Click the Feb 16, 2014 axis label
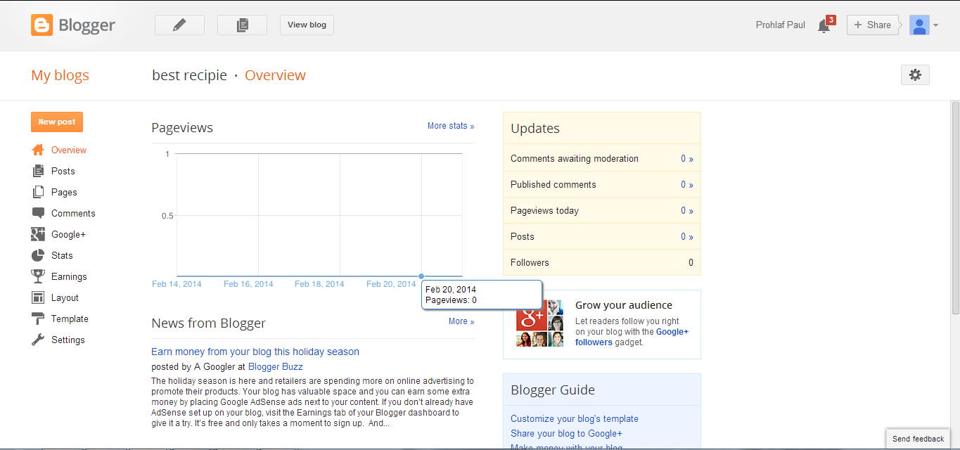The height and width of the screenshot is (450, 960). click(x=248, y=284)
